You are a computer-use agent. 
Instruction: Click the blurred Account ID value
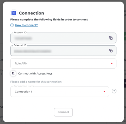(23, 38)
